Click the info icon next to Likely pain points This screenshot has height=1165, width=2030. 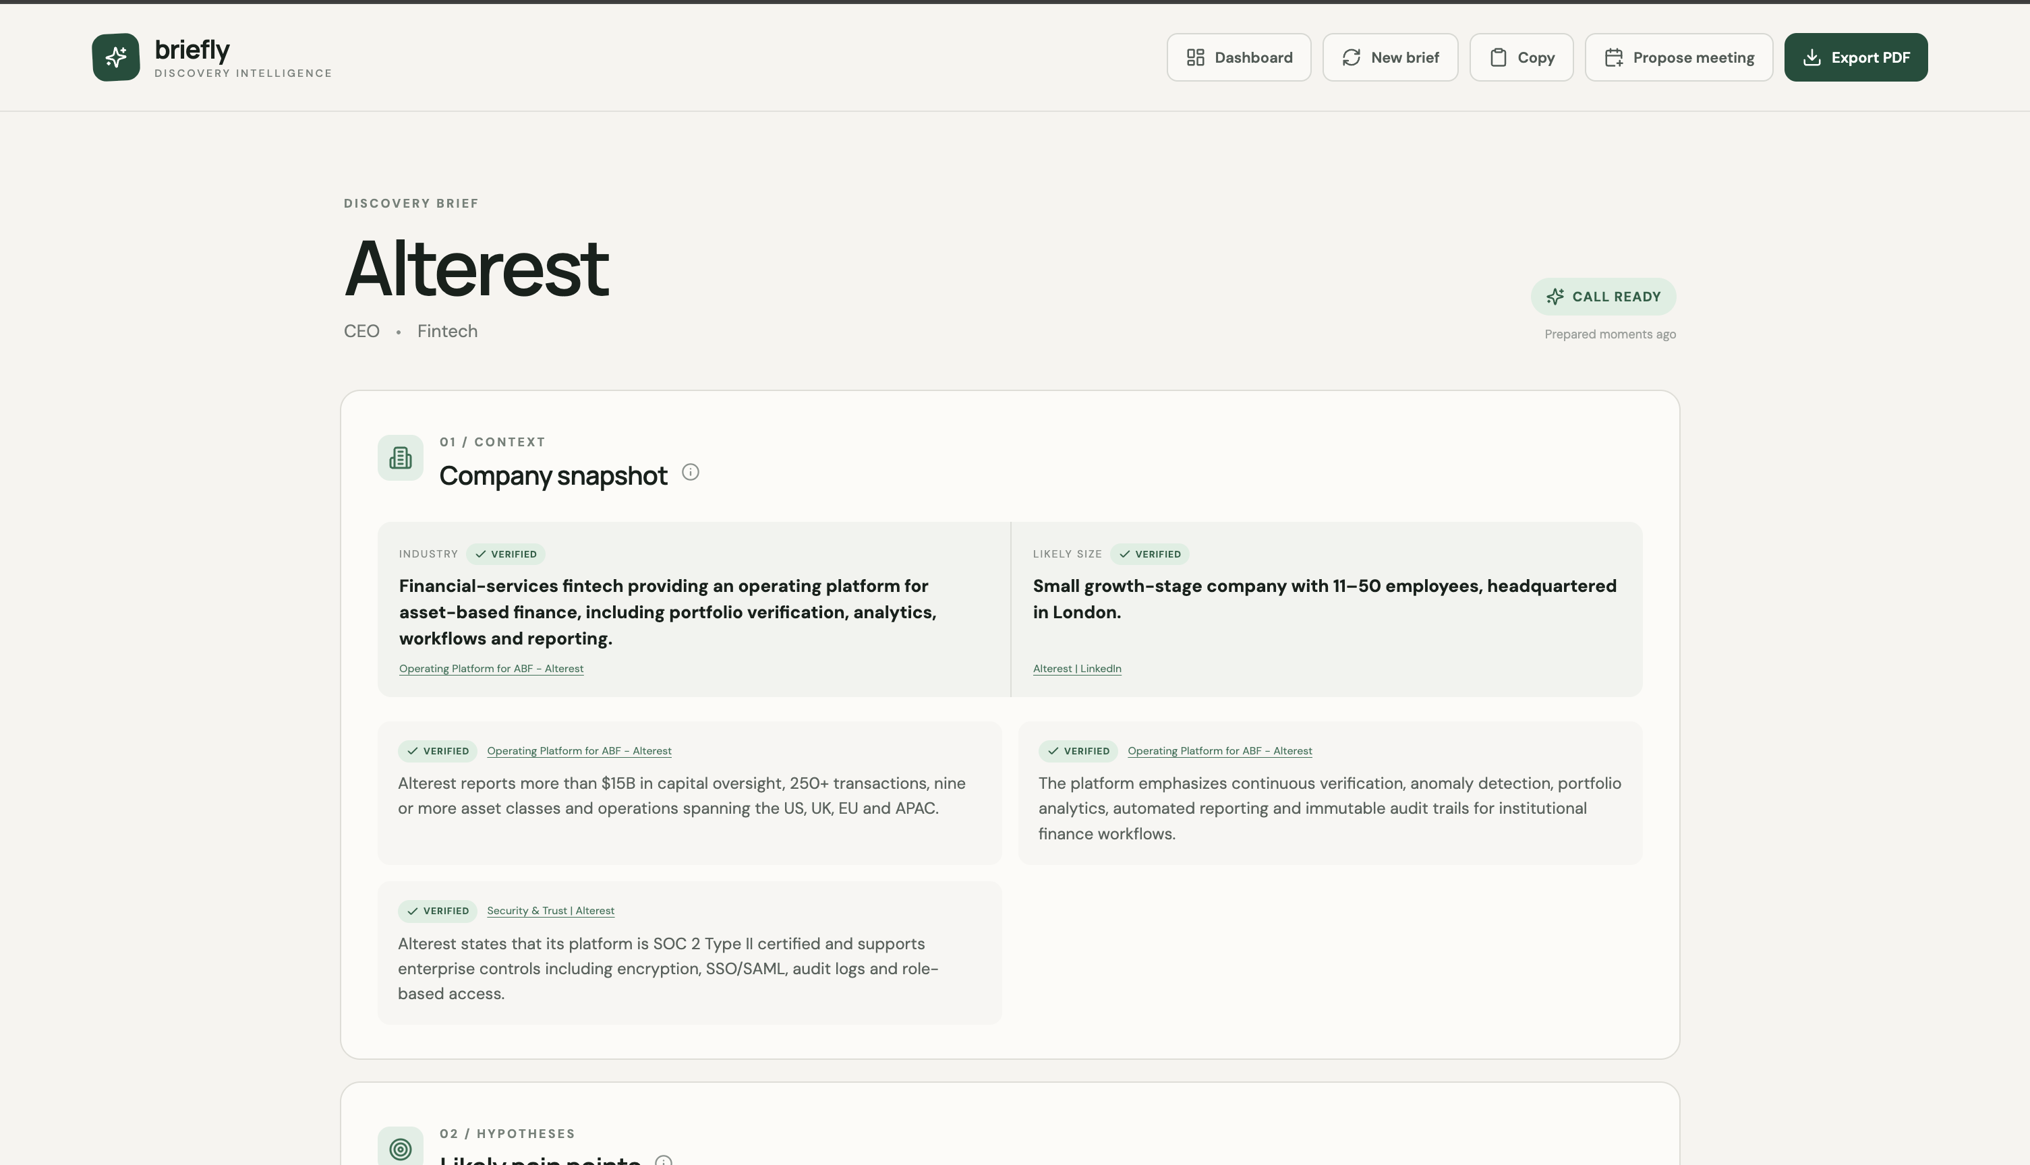664,1160
